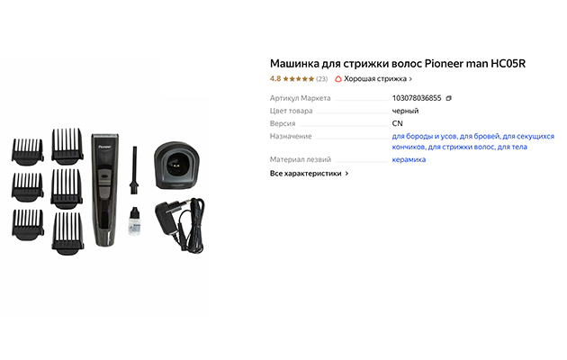This screenshot has height=360, width=567.
Task: Copy the Маркет article number via copy icon
Action: pos(449,98)
